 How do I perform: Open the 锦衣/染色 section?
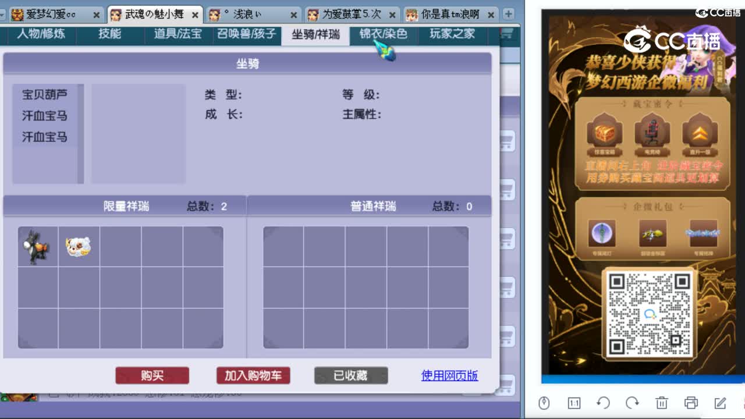pyautogui.click(x=384, y=34)
